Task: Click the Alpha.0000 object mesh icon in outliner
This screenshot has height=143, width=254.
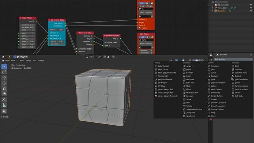Action: point(216,8)
